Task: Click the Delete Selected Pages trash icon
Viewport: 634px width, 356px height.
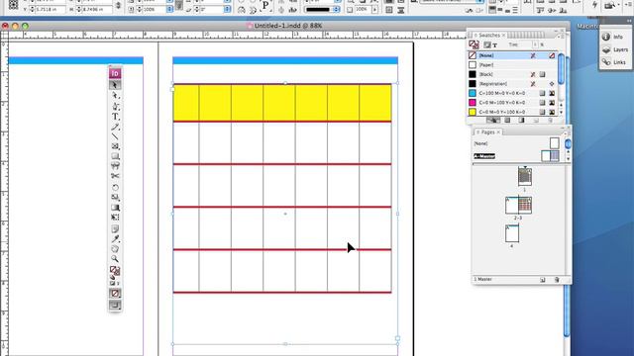Action: [557, 279]
